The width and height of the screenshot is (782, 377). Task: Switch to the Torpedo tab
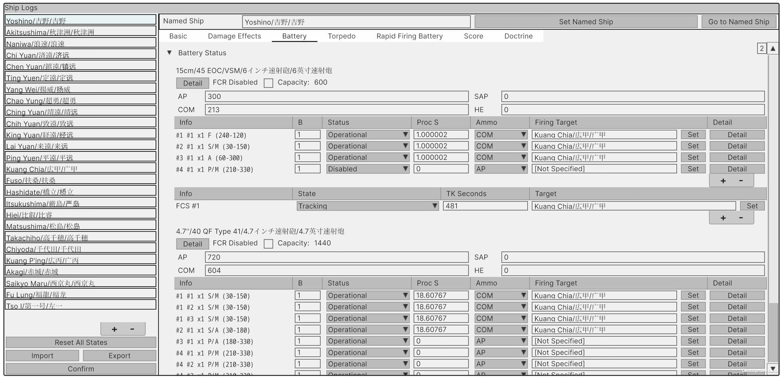click(341, 36)
